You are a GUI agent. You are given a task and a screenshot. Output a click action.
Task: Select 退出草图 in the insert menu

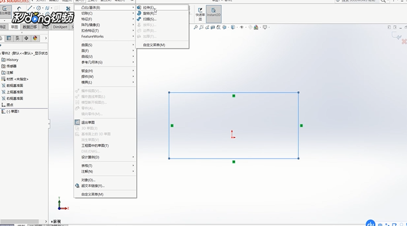(105, 122)
